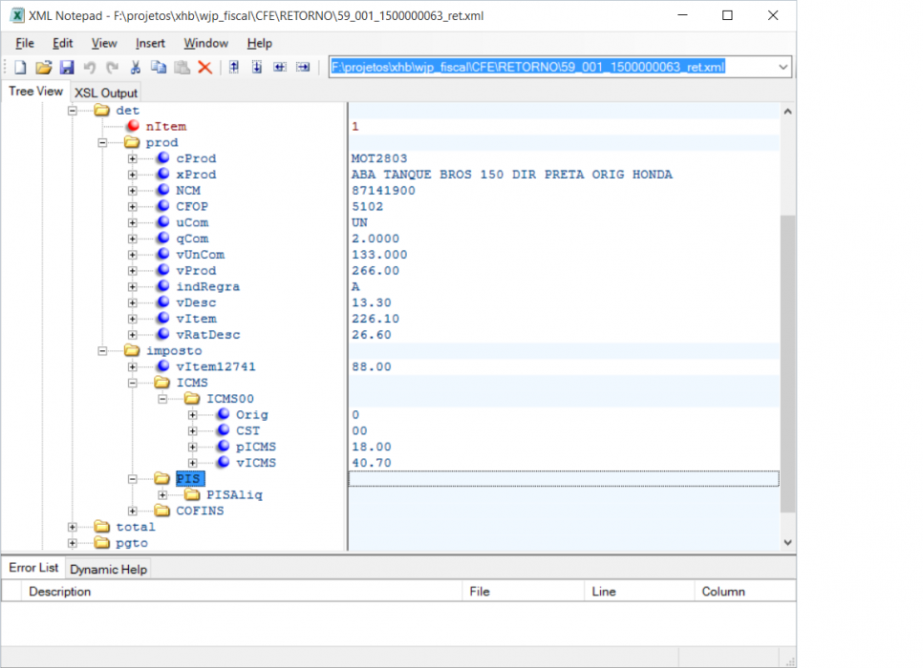This screenshot has height=668, width=923.
Task: Click the Nudge node up icon
Action: (234, 67)
